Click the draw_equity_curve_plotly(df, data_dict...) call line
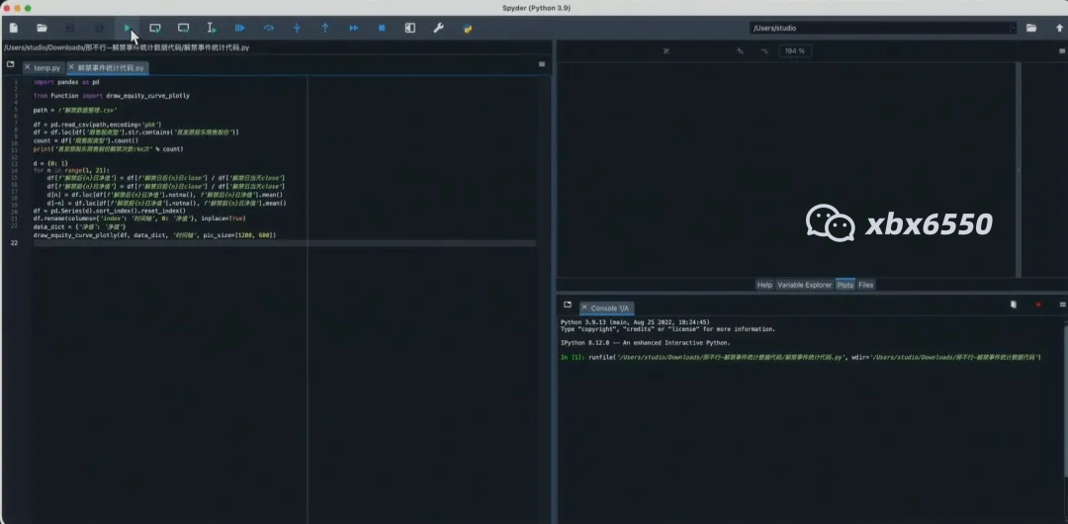The width and height of the screenshot is (1068, 524). click(154, 235)
